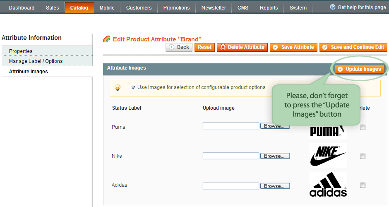Click the Adidas logo image

(x=328, y=185)
